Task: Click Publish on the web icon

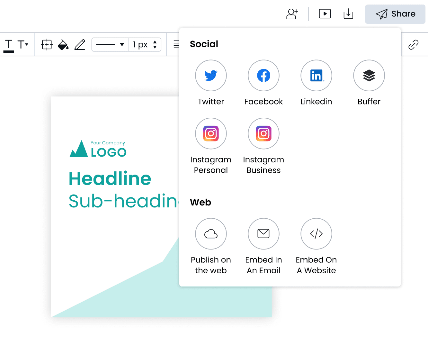Action: pos(211,234)
